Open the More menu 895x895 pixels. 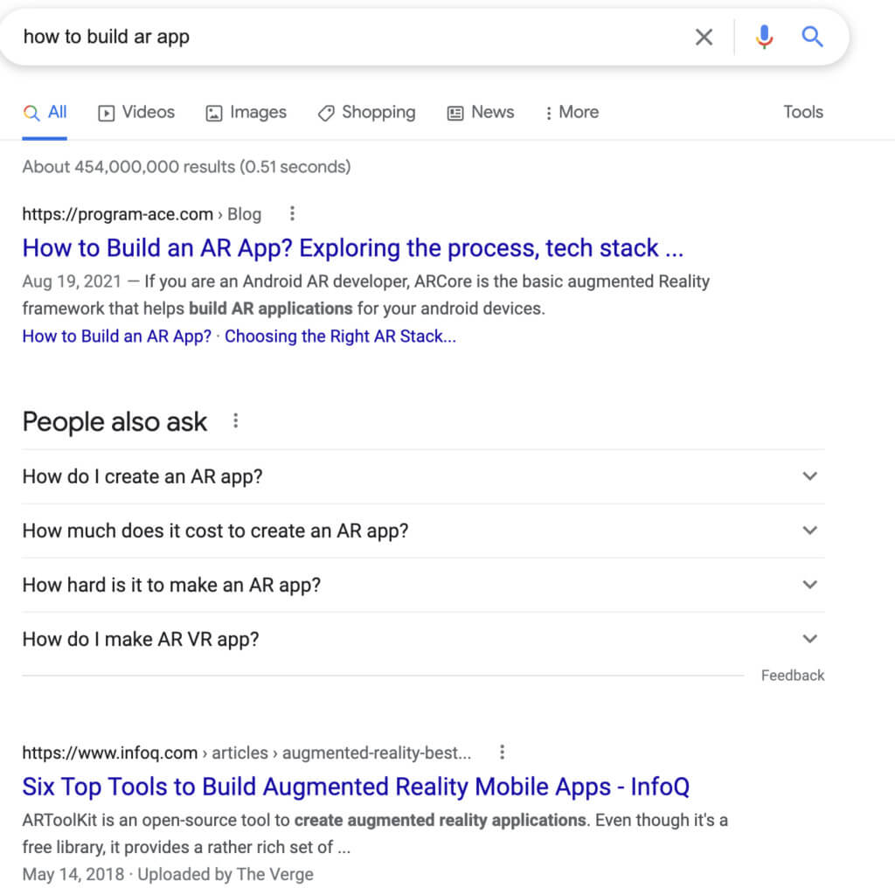[572, 112]
